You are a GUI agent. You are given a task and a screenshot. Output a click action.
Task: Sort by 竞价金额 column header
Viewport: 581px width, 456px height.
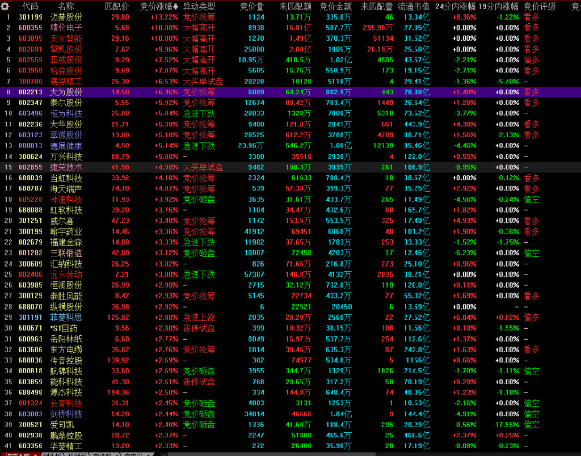pyautogui.click(x=335, y=6)
